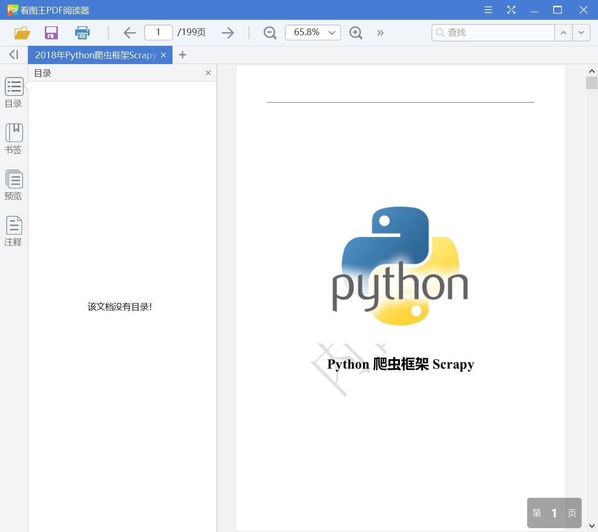The image size is (598, 532).
Task: Collapse the sidebar with the left arrow icon
Action: tap(13, 55)
